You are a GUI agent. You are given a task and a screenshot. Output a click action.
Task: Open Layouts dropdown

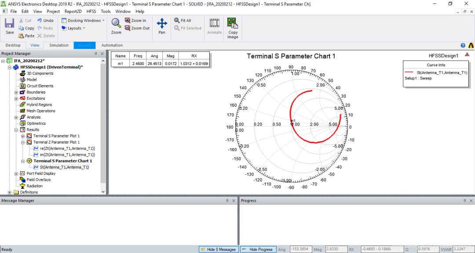(73, 28)
